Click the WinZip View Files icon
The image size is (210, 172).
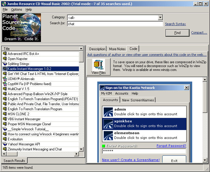point(98,65)
